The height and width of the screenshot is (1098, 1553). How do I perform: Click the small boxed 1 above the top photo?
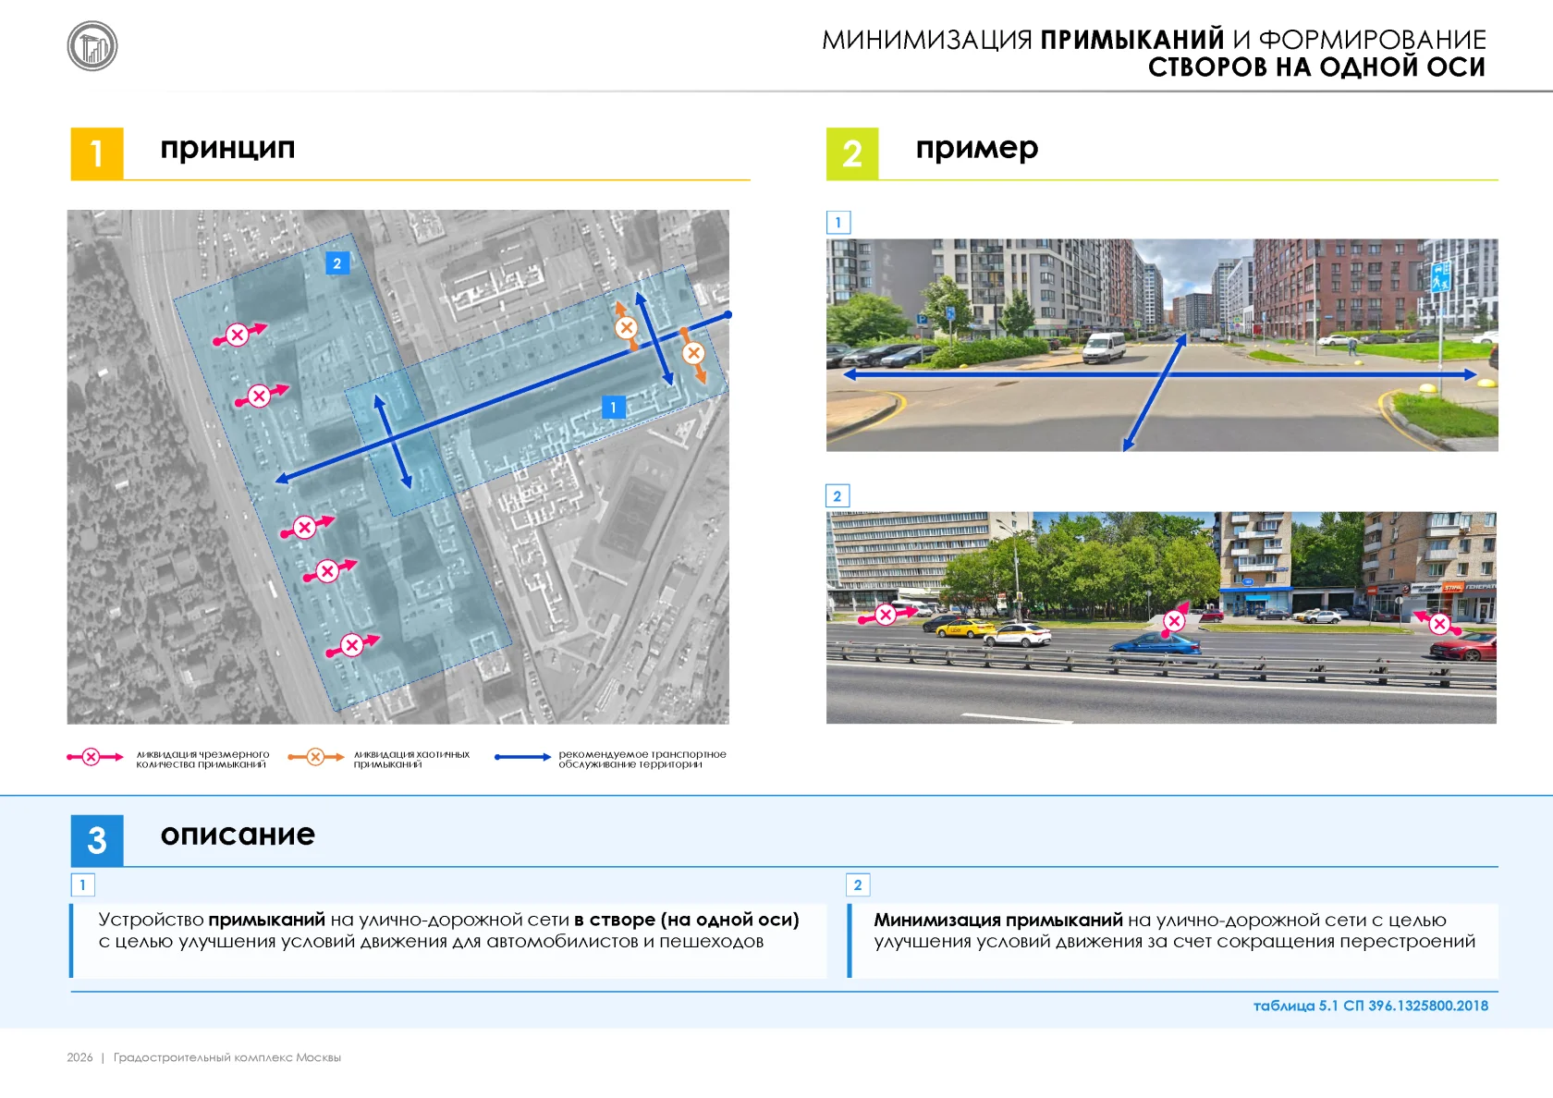[x=838, y=222]
